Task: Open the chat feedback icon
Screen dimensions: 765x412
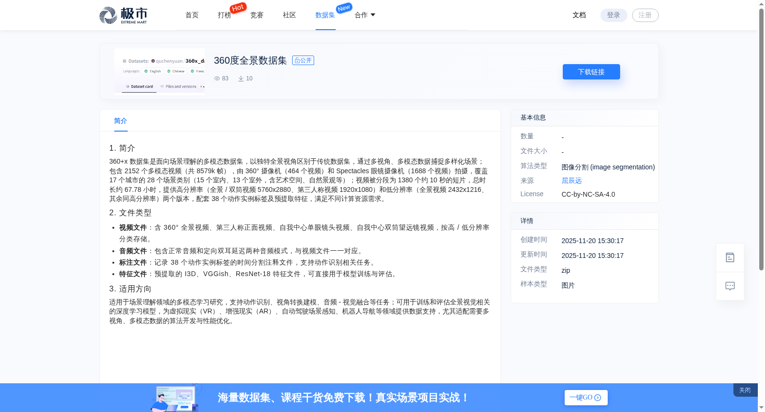Action: click(730, 286)
